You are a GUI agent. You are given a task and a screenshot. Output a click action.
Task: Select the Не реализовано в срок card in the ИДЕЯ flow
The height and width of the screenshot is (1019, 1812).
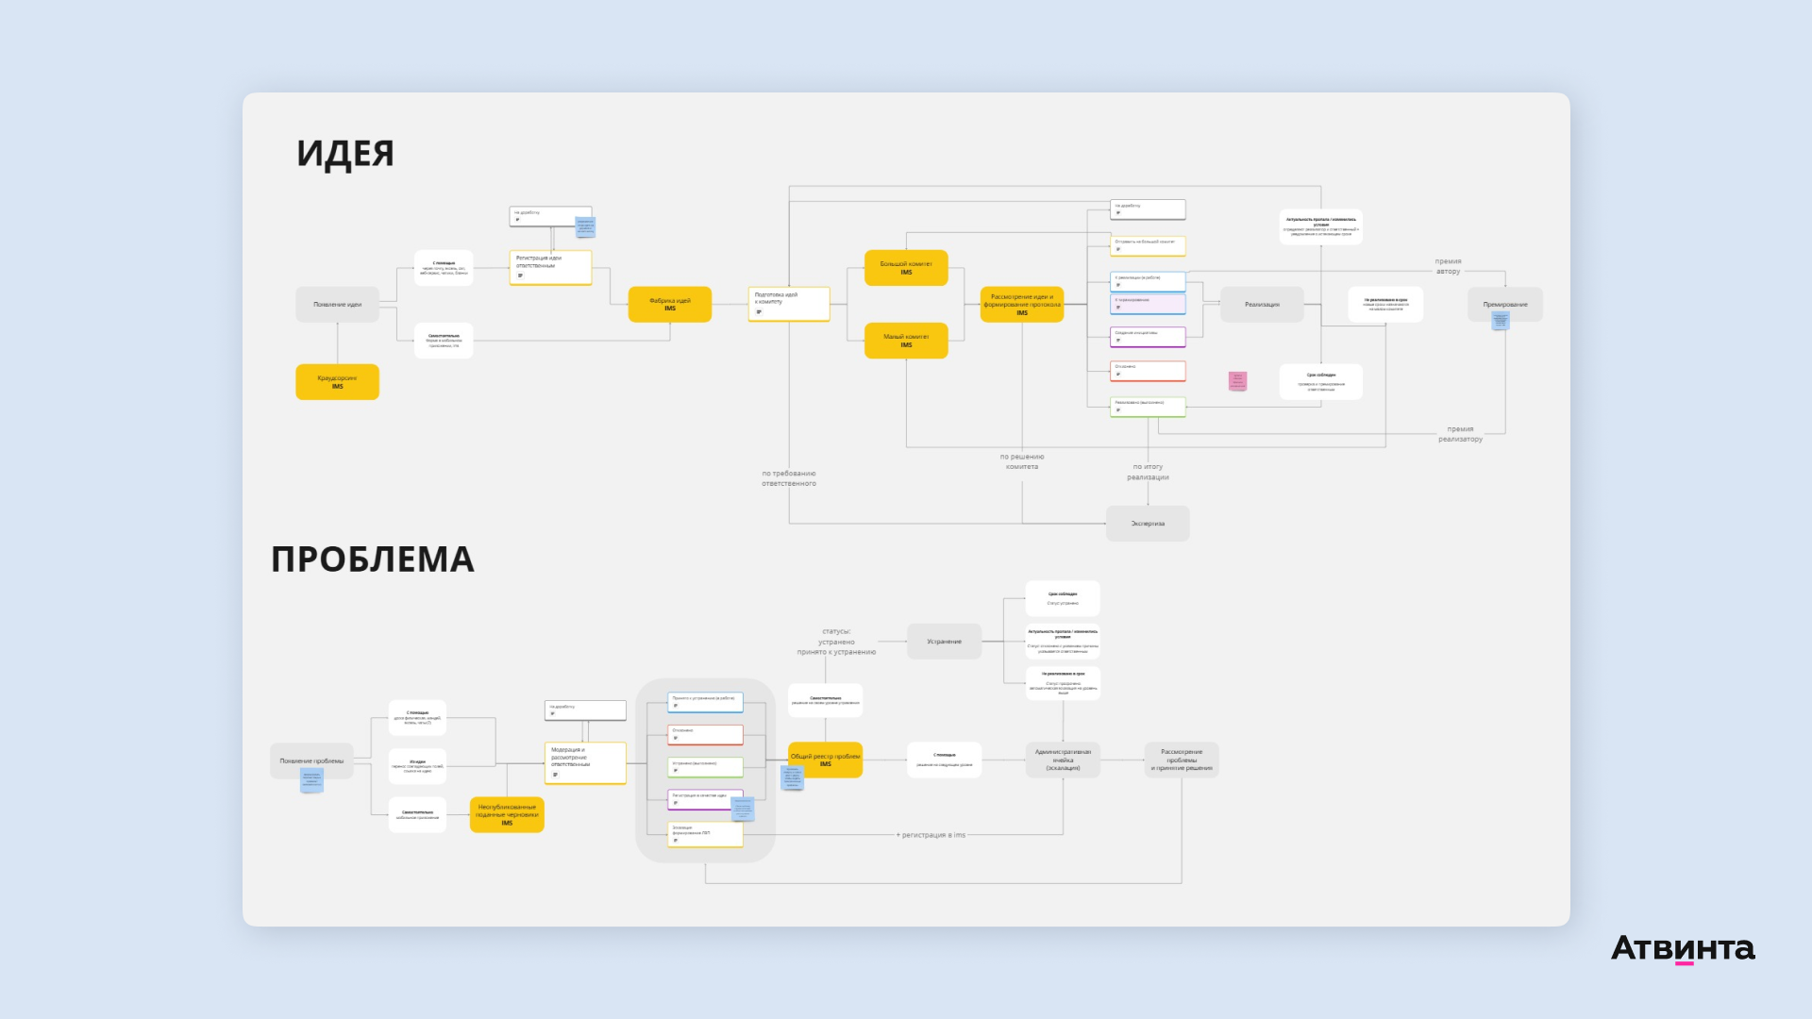(1385, 305)
